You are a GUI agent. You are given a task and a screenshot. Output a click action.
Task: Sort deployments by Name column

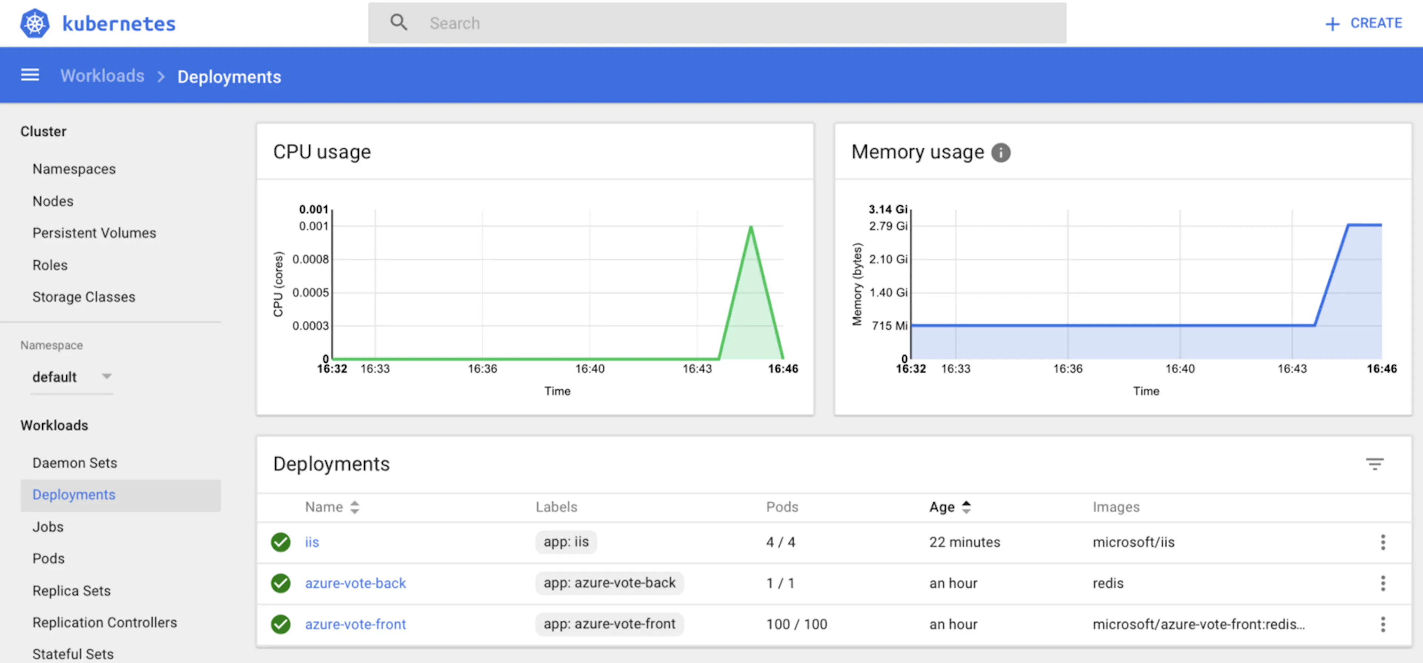point(332,507)
